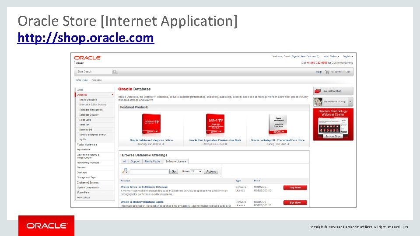Open the Real Application Clusters One Node link
420x236 pixels.
pyautogui.click(x=215, y=140)
